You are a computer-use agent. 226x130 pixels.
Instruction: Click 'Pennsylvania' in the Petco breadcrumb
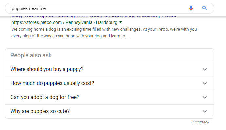point(79,22)
